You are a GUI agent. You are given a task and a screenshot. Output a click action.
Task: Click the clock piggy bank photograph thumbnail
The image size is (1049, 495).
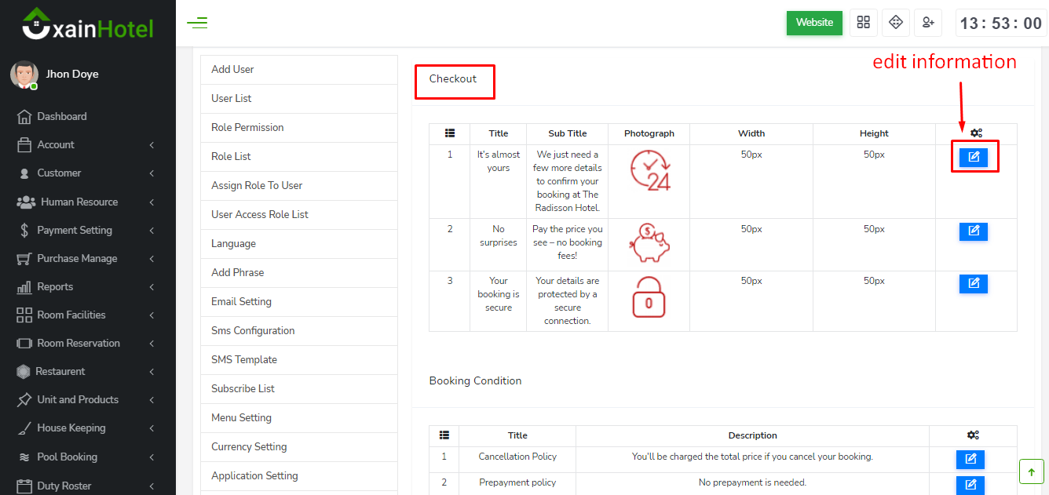649,245
